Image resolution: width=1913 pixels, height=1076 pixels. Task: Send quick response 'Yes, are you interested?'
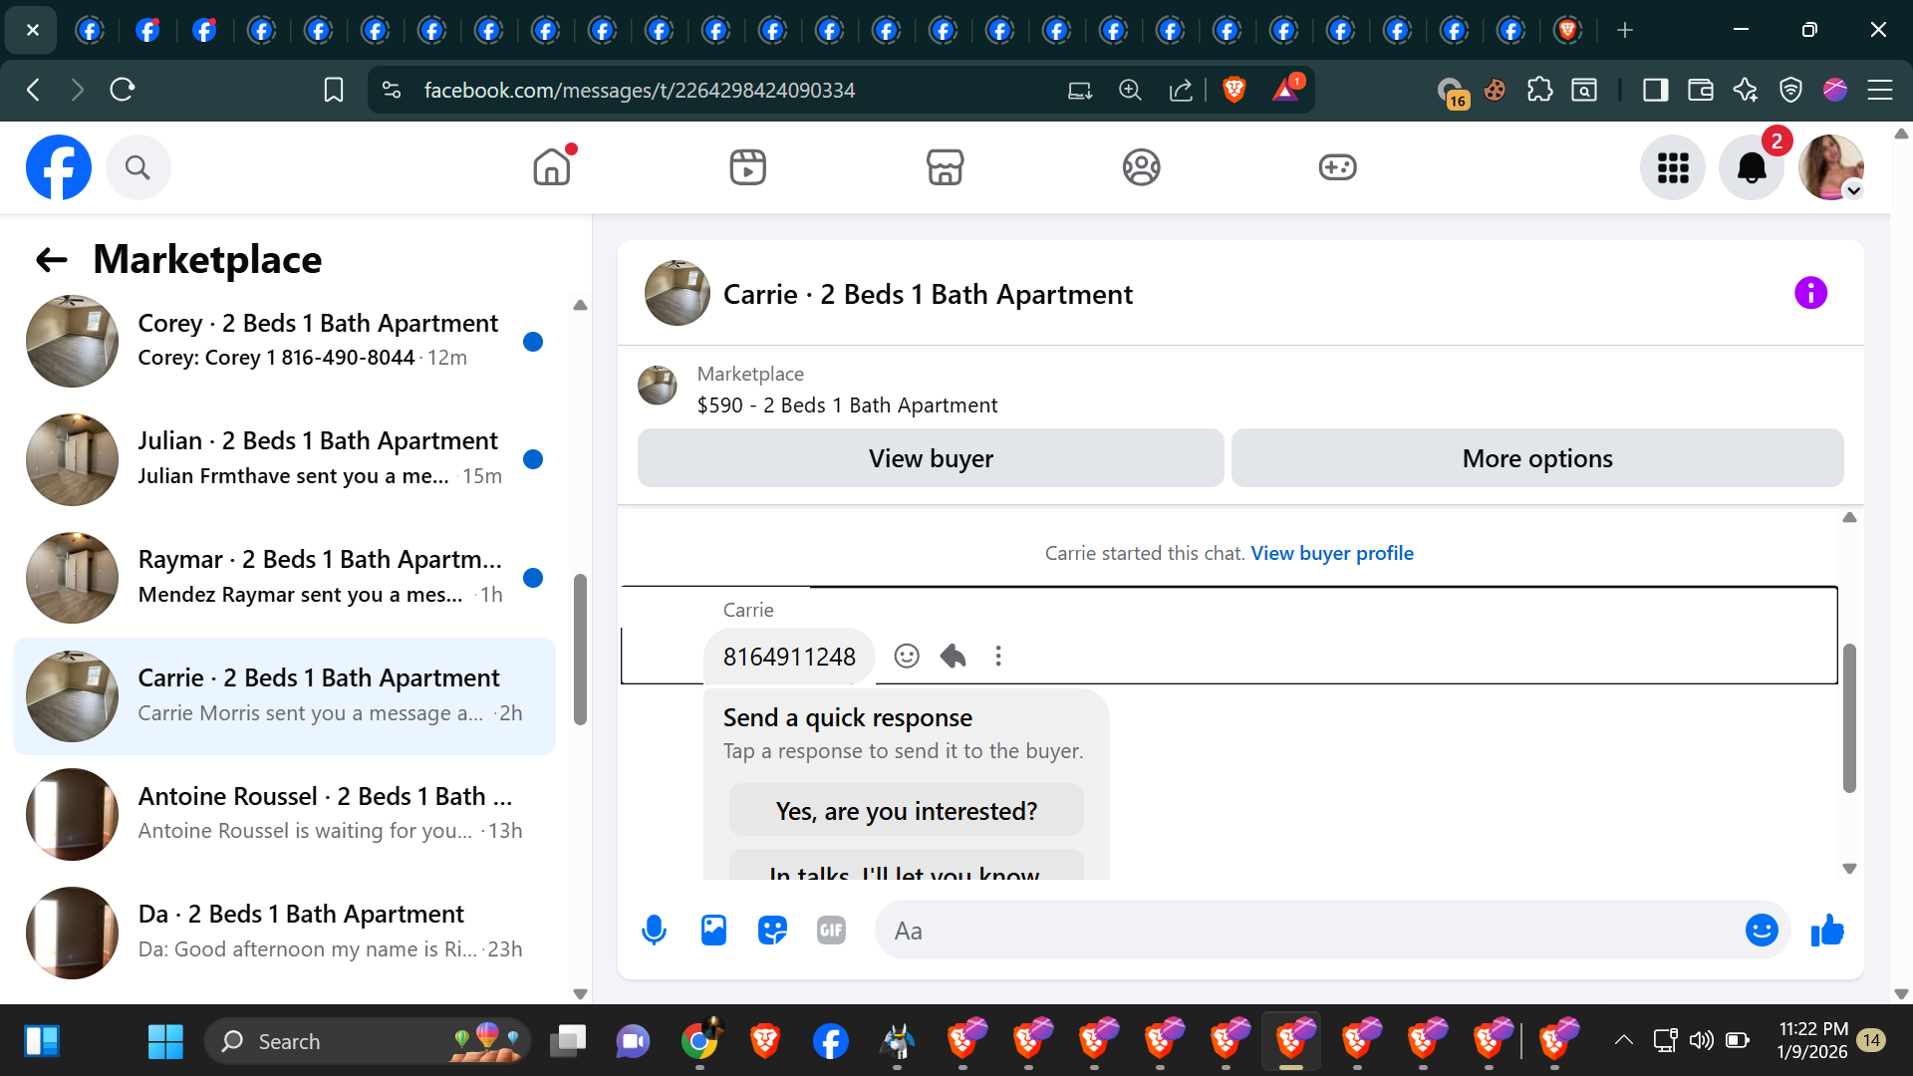tap(906, 811)
